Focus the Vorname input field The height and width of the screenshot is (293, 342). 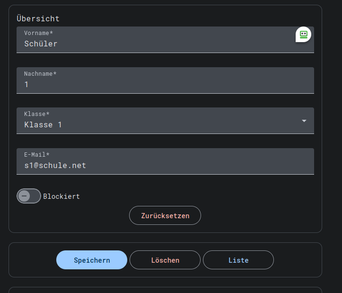point(156,44)
